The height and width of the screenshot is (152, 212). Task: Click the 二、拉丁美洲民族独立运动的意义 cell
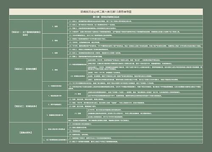[55, 140]
